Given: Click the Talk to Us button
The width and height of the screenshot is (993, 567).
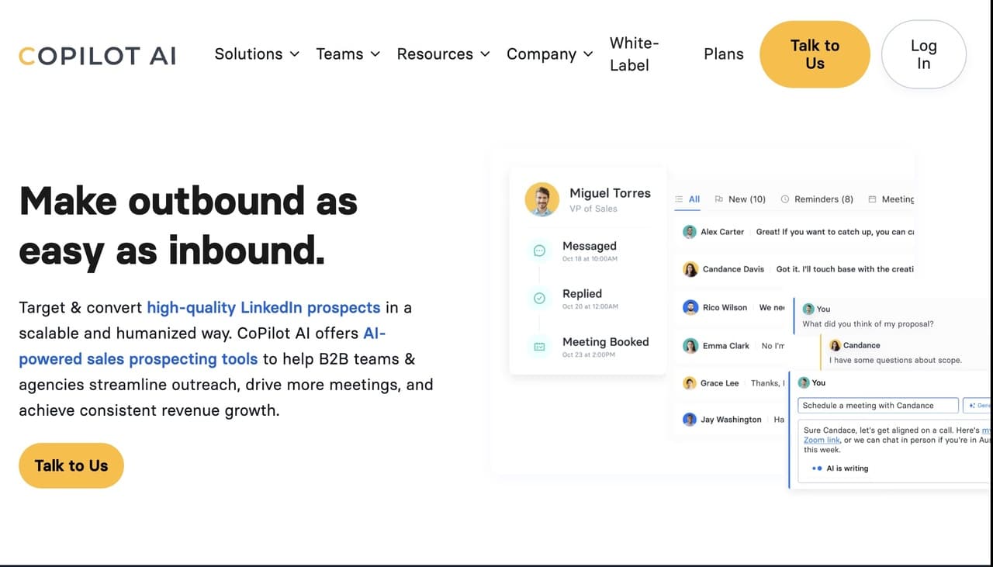Looking at the screenshot, I should click(x=815, y=54).
